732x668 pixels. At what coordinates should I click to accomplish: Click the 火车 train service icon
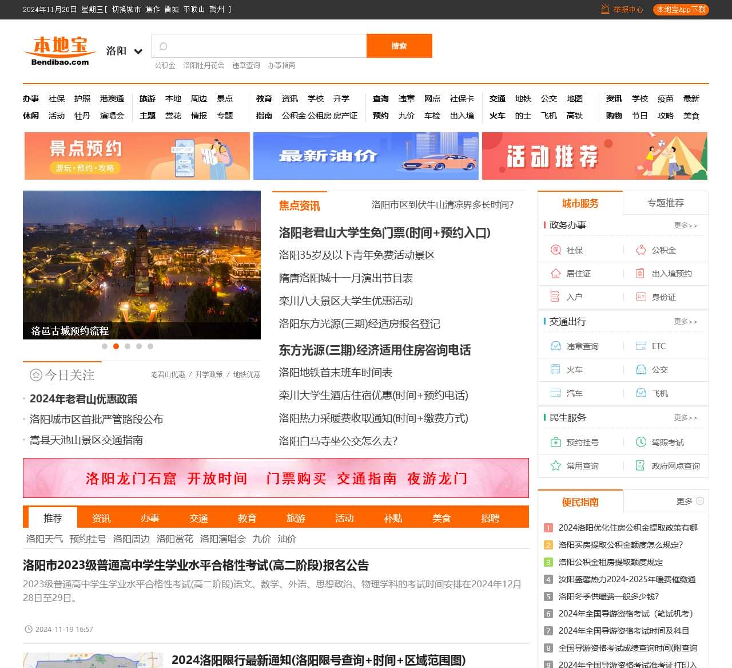pos(554,369)
